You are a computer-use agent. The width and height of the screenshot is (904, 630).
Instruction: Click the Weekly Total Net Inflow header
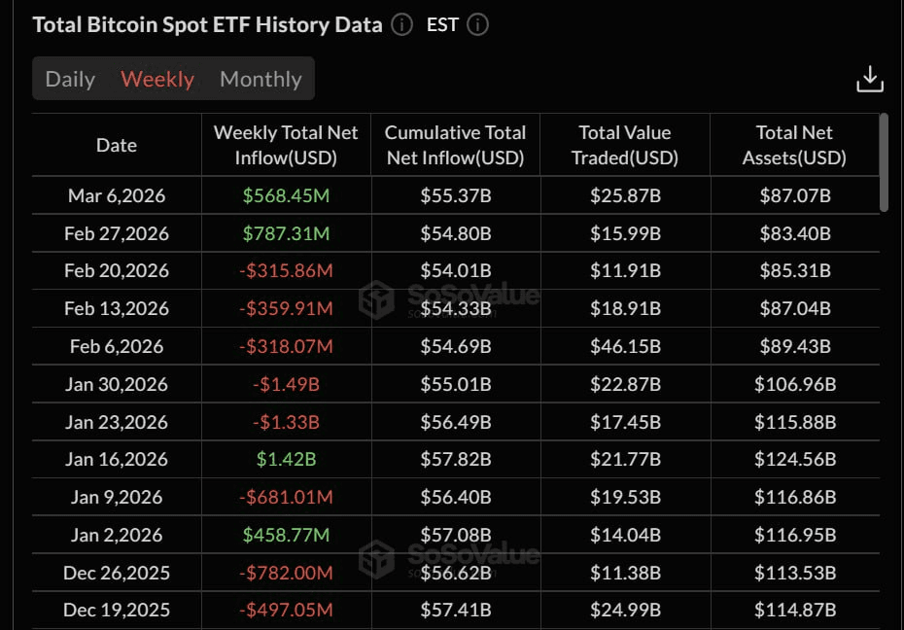point(285,144)
